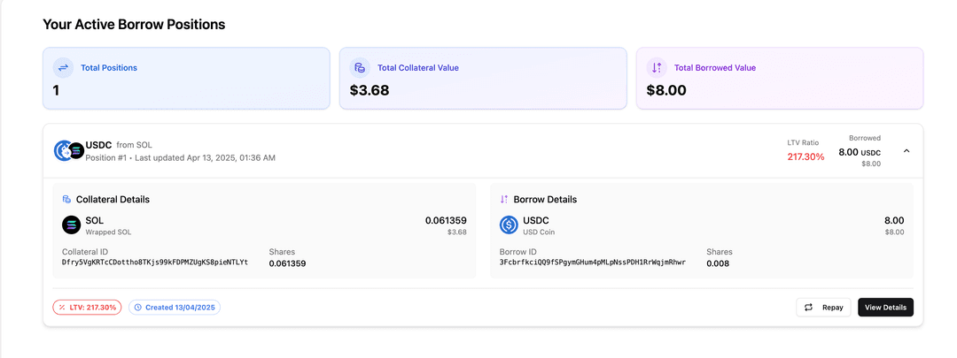957x358 pixels.
Task: Click the USDC coin logo in Borrow Details
Action: [509, 225]
